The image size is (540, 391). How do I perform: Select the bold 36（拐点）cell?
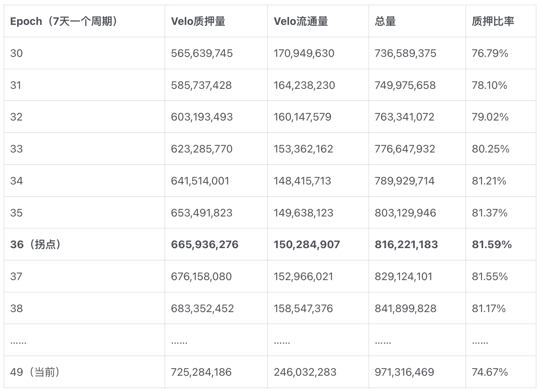36,245
